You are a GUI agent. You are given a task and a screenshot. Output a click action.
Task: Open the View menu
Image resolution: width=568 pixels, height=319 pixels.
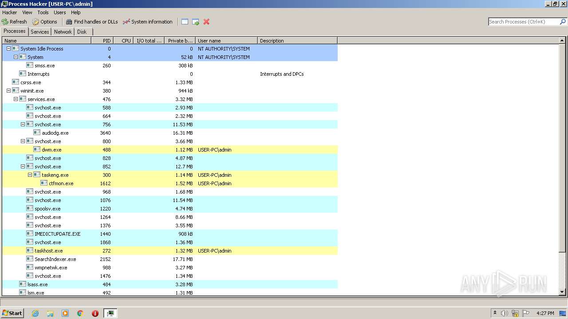(27, 12)
